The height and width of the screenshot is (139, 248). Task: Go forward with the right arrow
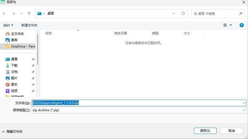(14, 14)
